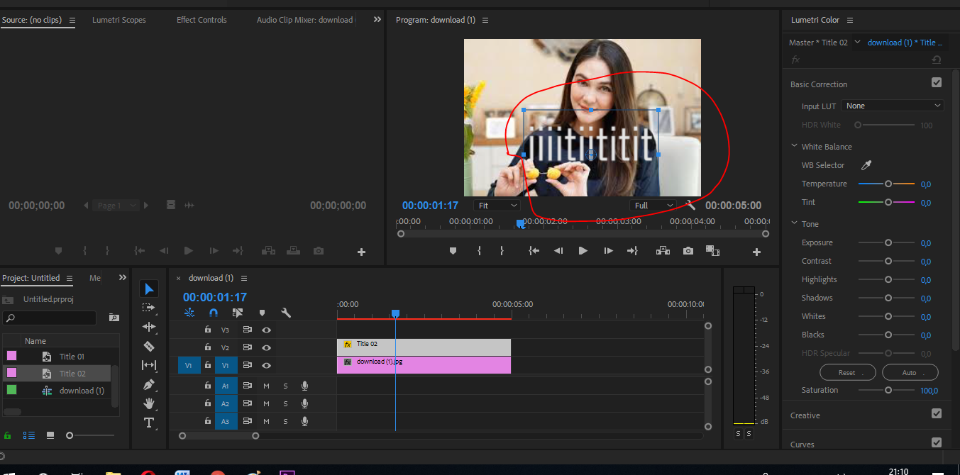Select download (1) sequence in Project panel
960x475 pixels.
[82, 391]
